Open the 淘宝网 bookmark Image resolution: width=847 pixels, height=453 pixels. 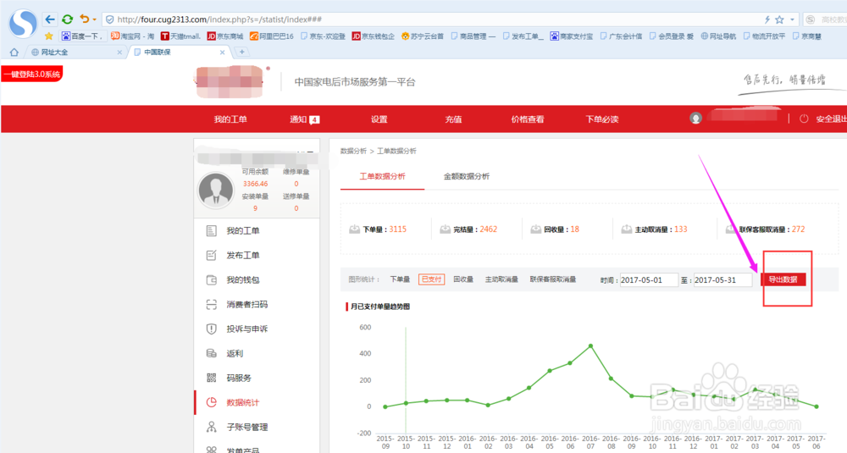coord(132,36)
